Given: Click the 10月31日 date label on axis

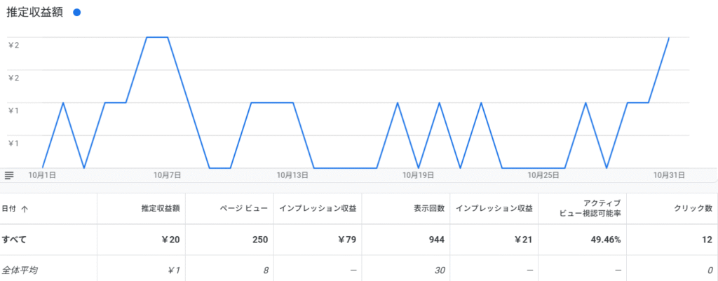Looking at the screenshot, I should [669, 174].
